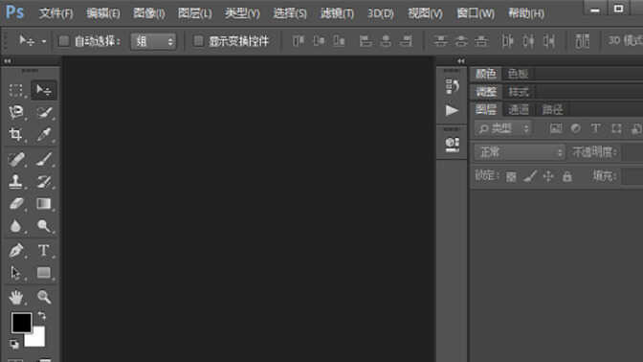Click align top edges icon
This screenshot has width=643, height=362.
click(299, 41)
